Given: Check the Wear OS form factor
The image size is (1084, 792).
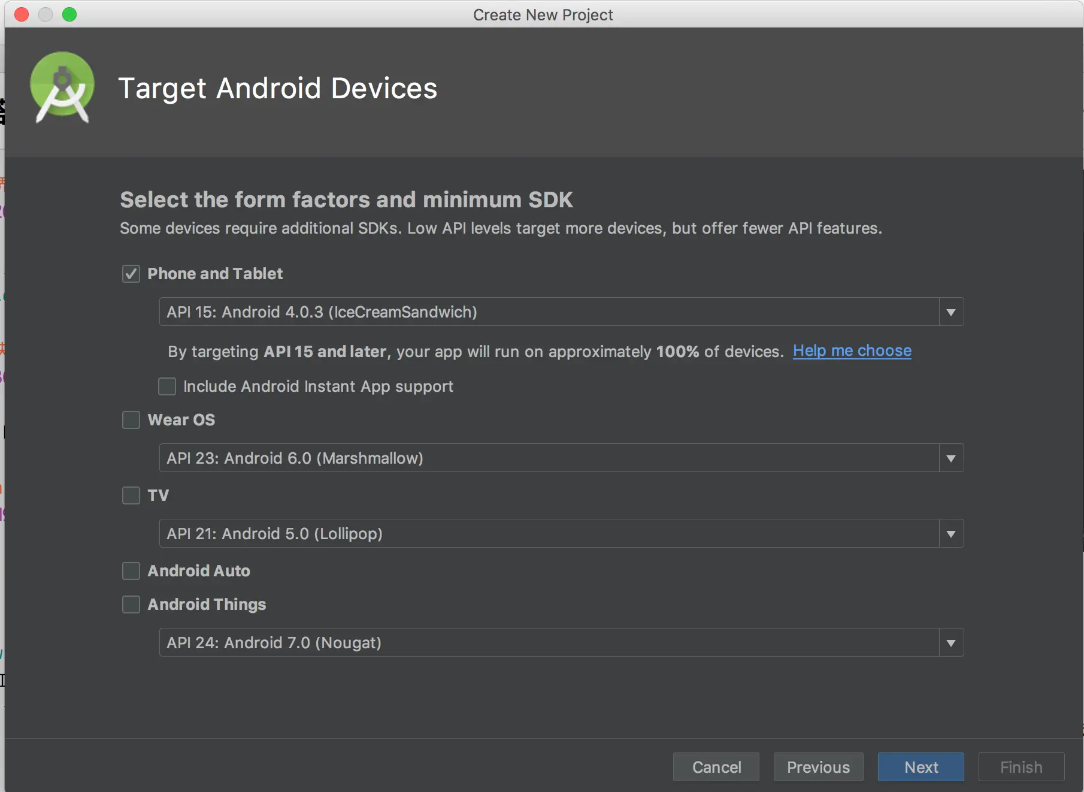Looking at the screenshot, I should point(131,420).
